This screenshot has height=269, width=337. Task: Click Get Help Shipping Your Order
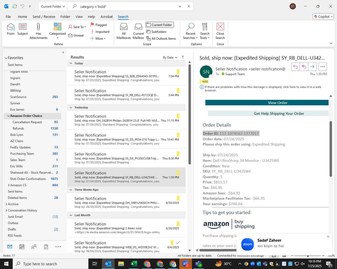pyautogui.click(x=268, y=113)
